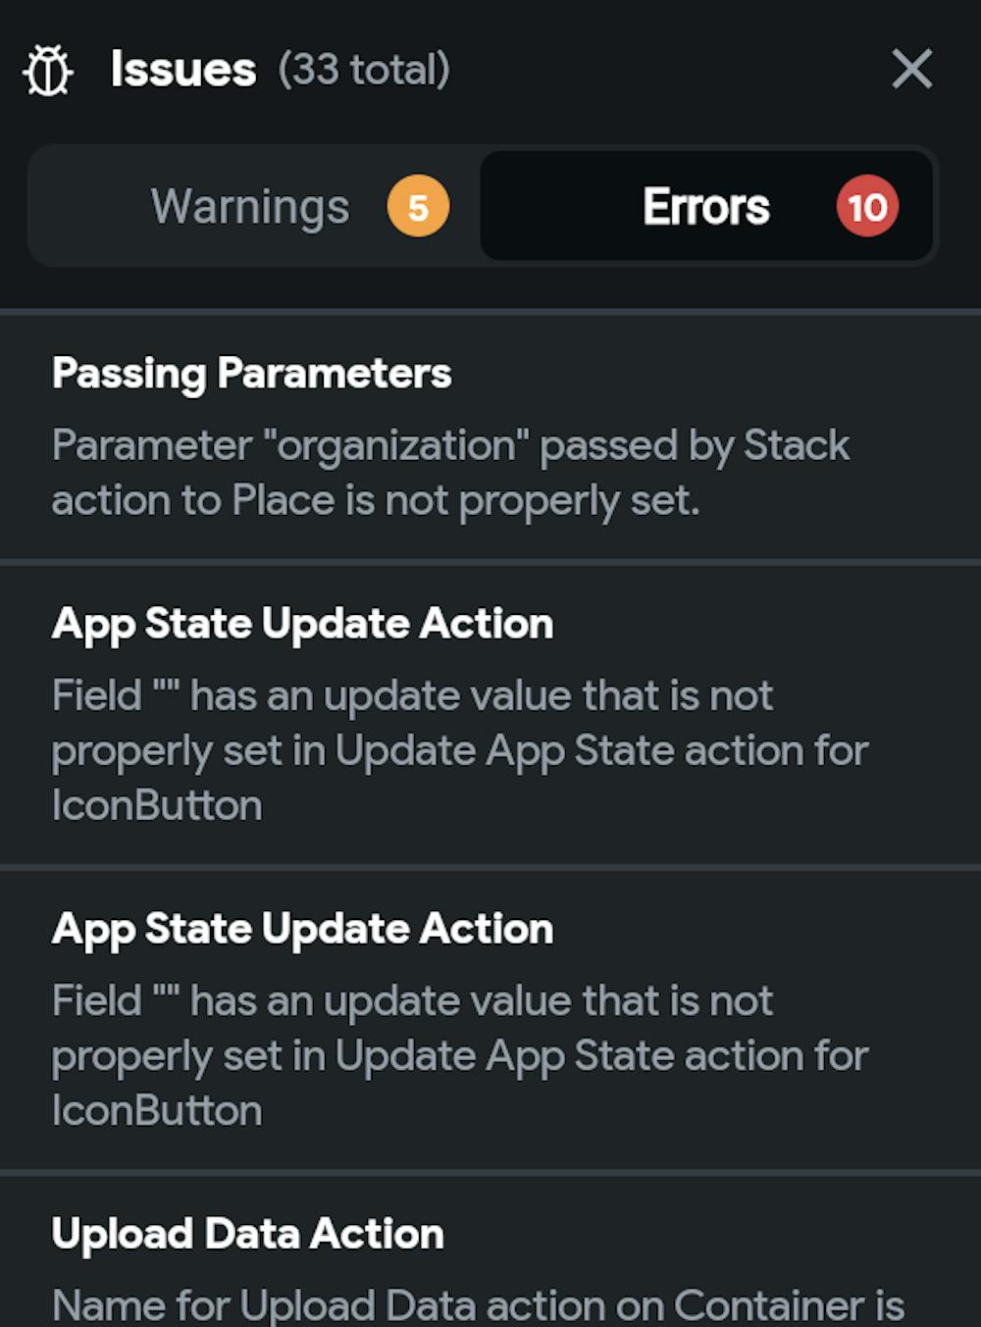Click the "(33 total)" issue count

364,70
